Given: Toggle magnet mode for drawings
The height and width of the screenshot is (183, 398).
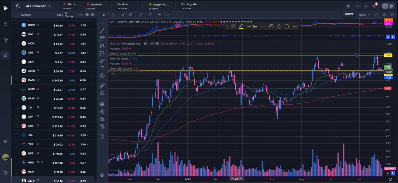Looking at the screenshot, I should click(x=102, y=103).
